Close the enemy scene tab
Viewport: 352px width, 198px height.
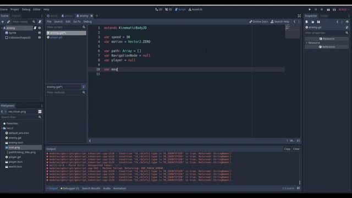(92, 16)
